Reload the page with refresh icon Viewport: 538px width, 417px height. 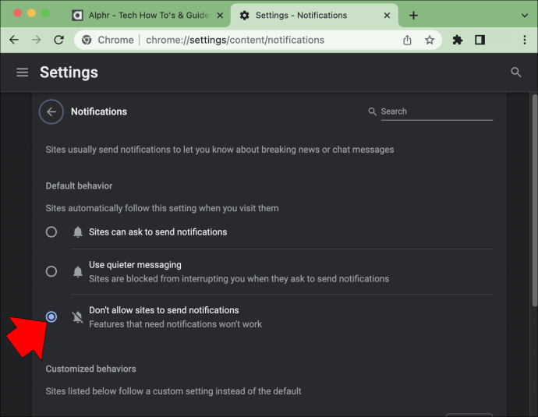tap(59, 40)
